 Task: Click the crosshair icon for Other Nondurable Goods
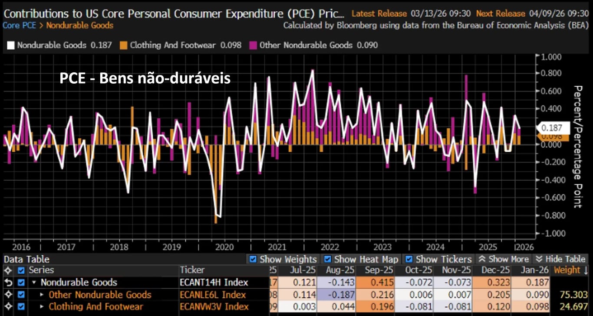(7, 295)
